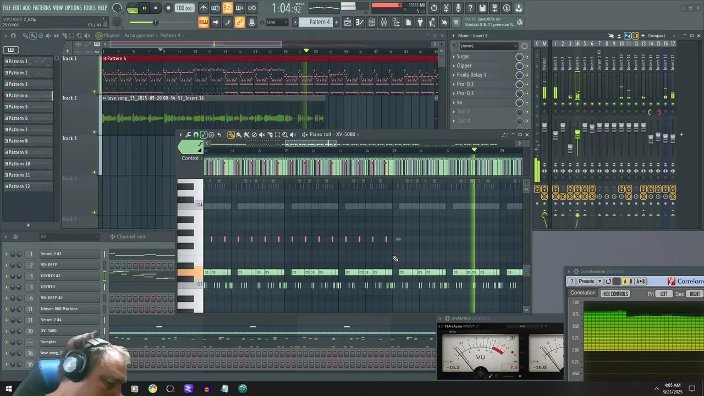Viewport: 704px width, 396px height.
Task: Open the USYNTH #2 channel button
Action: click(69, 276)
